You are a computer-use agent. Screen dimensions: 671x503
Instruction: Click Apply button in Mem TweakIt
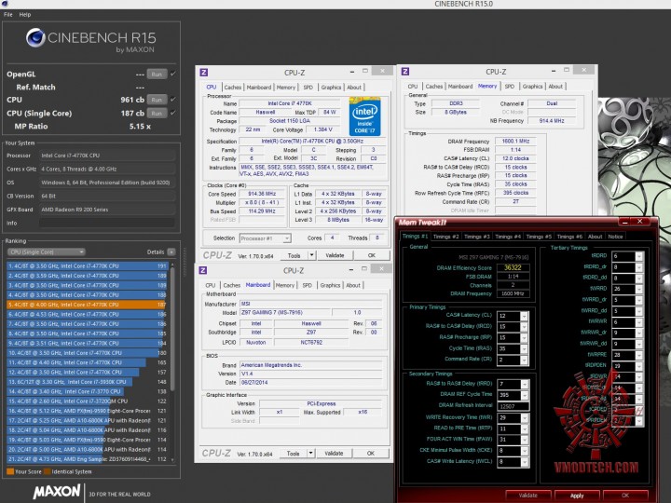point(577,496)
